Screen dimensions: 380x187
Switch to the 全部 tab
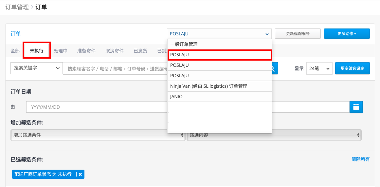[15, 51]
